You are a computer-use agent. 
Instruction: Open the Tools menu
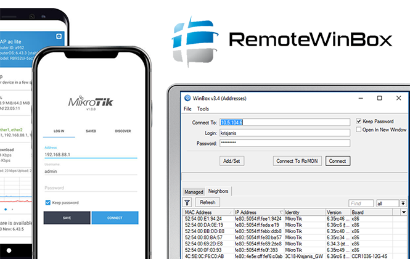(203, 109)
